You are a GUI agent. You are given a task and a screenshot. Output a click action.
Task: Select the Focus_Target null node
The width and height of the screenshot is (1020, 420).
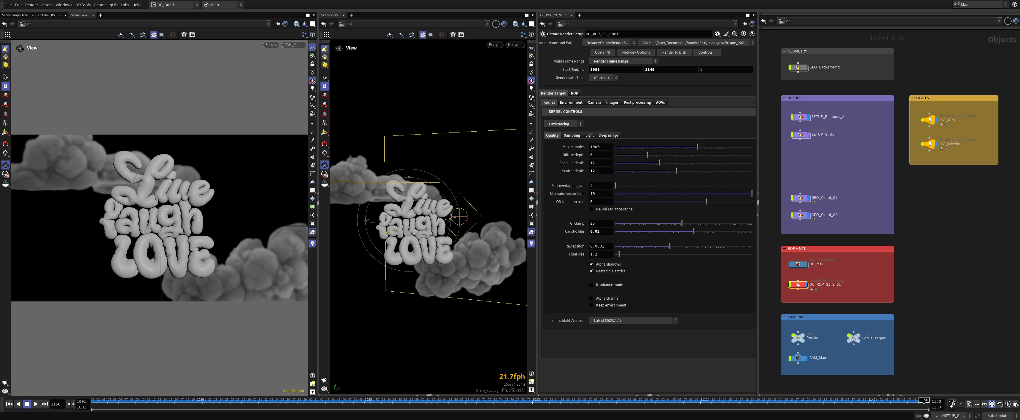tap(853, 338)
